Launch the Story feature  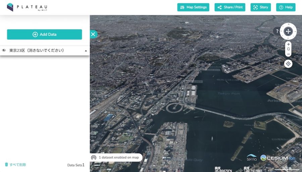pyautogui.click(x=260, y=7)
